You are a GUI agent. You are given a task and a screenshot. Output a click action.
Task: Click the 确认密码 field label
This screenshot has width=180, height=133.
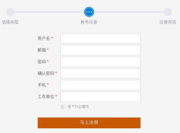click(46, 73)
